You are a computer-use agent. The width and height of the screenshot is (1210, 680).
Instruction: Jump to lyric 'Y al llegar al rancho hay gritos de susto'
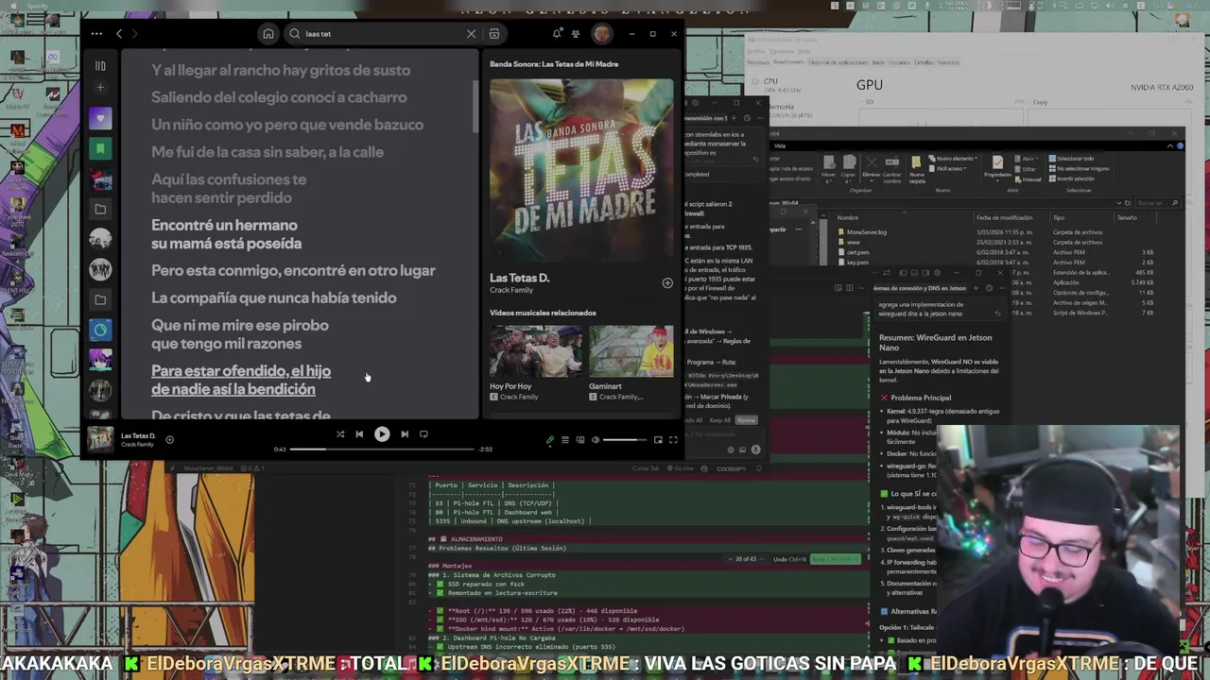point(281,70)
